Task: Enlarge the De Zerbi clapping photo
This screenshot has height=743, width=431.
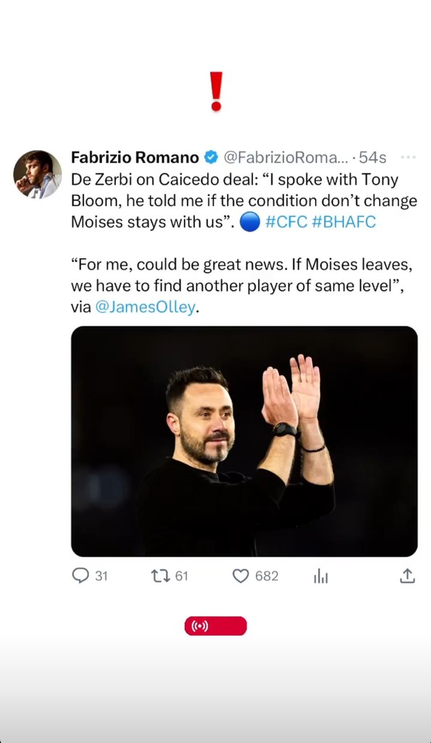Action: point(244,441)
